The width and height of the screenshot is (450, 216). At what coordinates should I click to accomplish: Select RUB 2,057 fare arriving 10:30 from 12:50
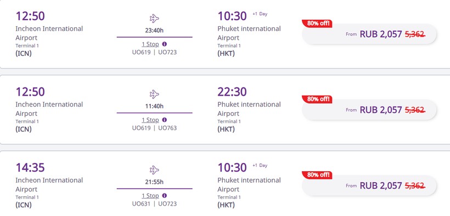click(x=370, y=34)
